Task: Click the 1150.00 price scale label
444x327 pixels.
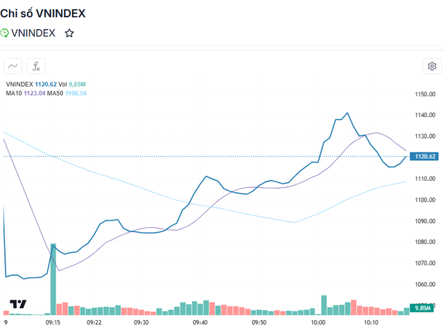Action: pyautogui.click(x=425, y=94)
